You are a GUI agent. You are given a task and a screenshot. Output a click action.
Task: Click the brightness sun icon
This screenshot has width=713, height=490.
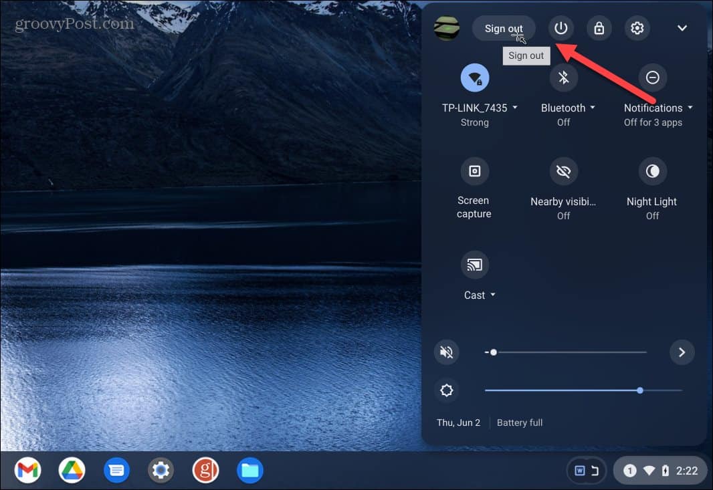coord(447,390)
